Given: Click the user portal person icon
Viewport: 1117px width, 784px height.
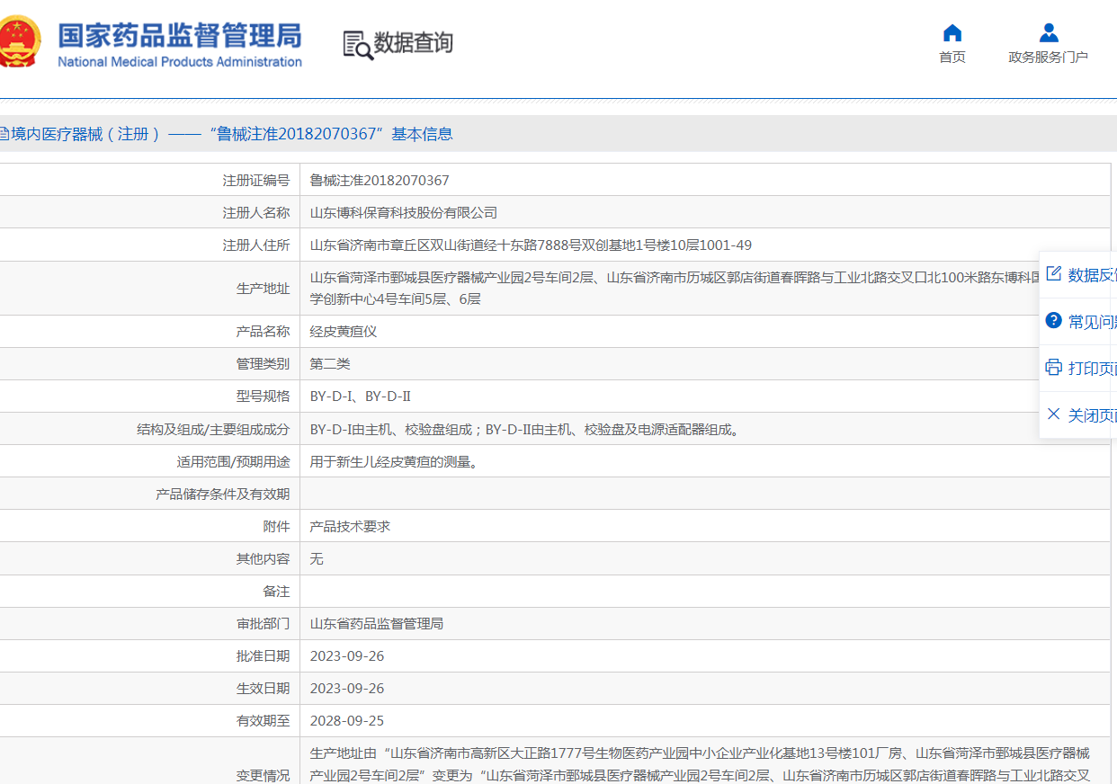Looking at the screenshot, I should tap(1048, 33).
